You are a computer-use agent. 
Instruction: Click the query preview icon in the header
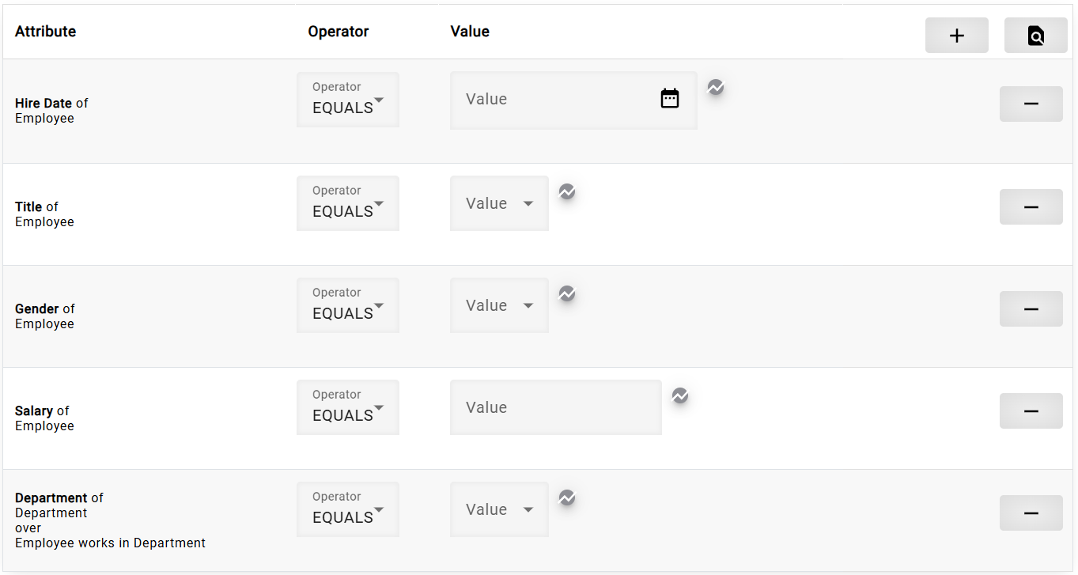1035,35
